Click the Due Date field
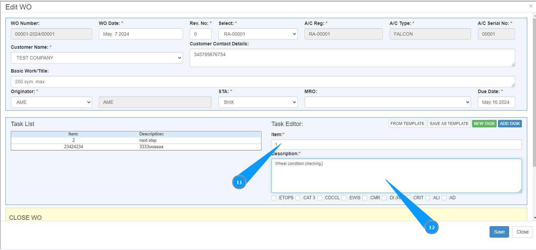Viewport: 536px width, 250px height. pyautogui.click(x=496, y=102)
